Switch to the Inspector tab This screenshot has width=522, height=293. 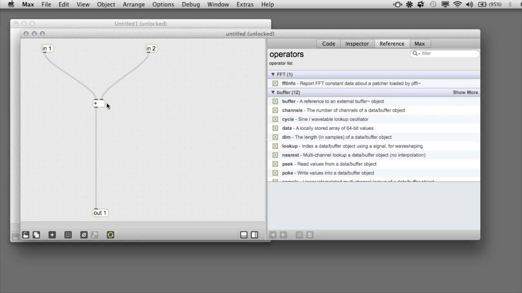(x=357, y=44)
